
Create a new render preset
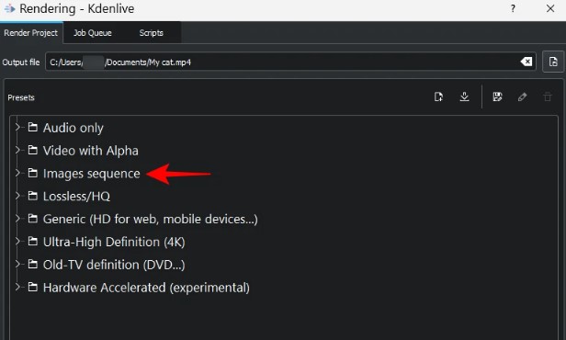(x=438, y=96)
